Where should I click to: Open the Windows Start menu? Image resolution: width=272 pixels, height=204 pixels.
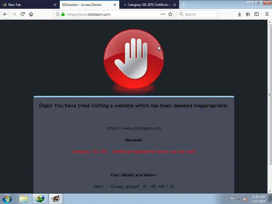pos(7,199)
